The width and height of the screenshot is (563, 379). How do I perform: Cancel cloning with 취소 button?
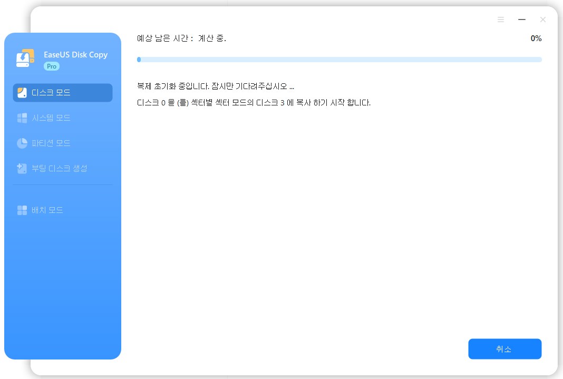pos(504,349)
